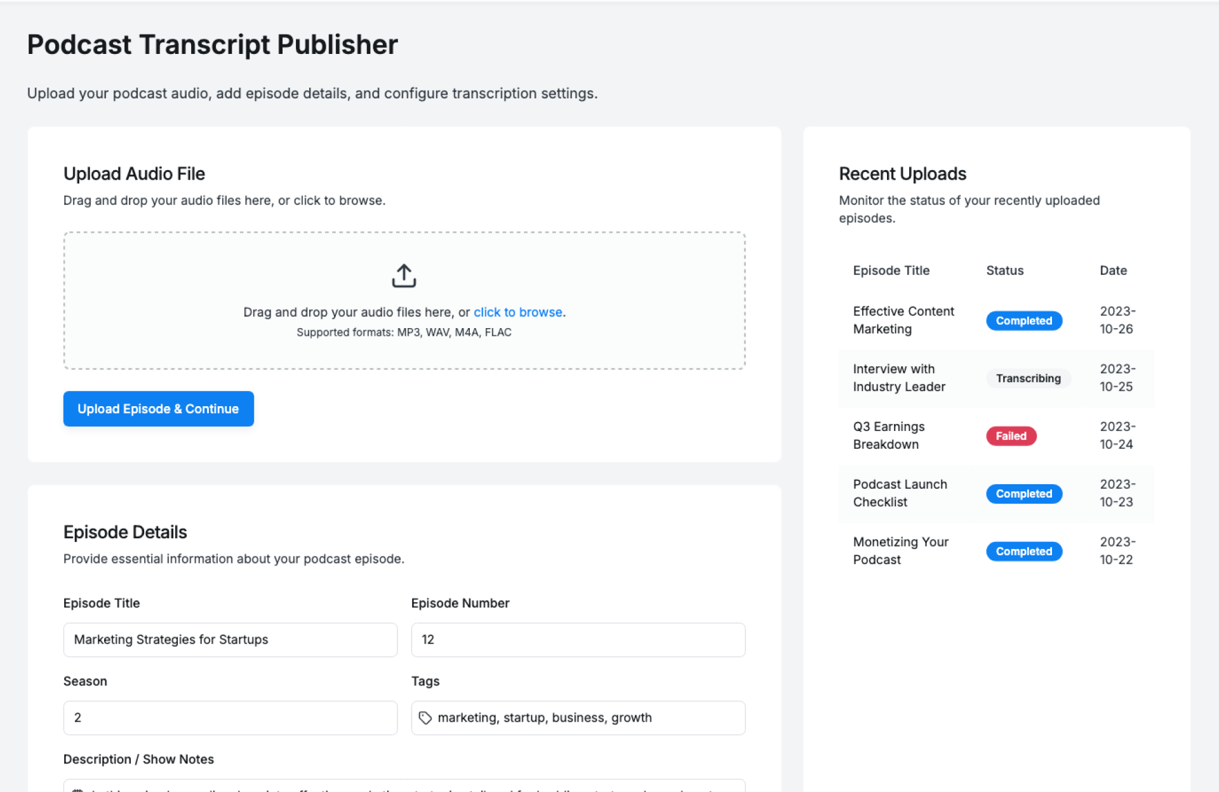Select the Q3 Earnings Breakdown row title
Image resolution: width=1219 pixels, height=792 pixels.
(888, 435)
